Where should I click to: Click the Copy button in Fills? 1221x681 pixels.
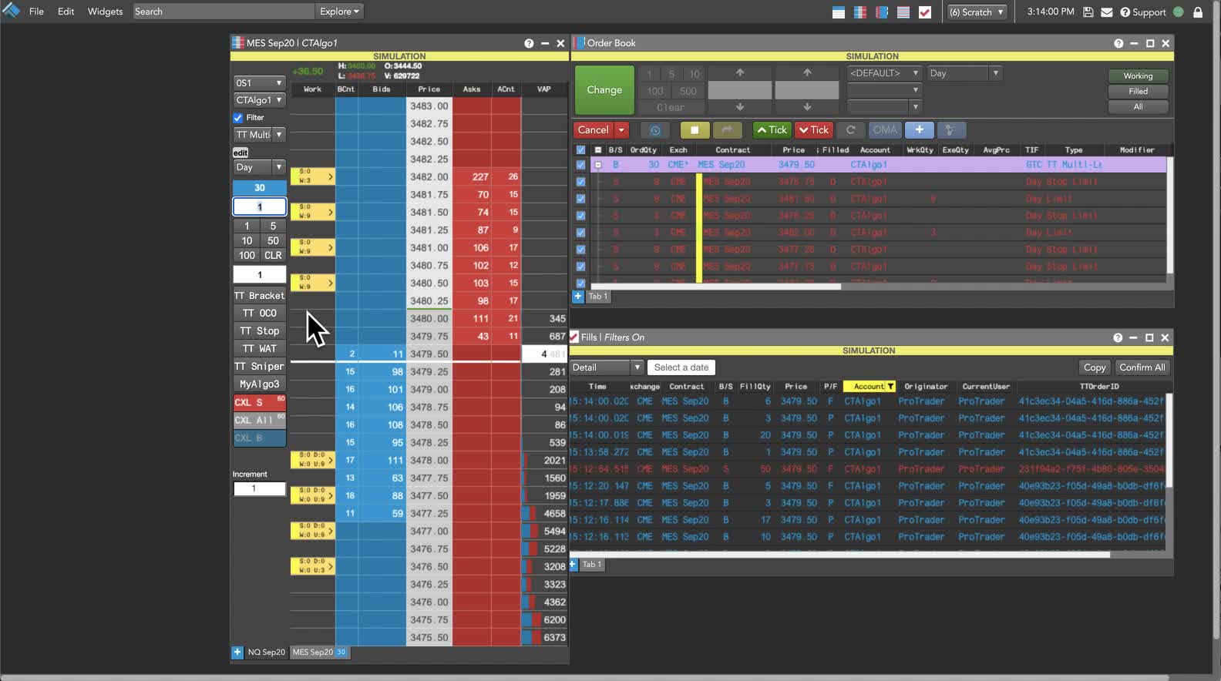click(x=1095, y=367)
